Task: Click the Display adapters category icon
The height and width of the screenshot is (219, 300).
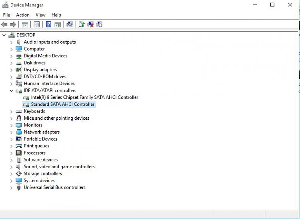Action: tap(18, 70)
